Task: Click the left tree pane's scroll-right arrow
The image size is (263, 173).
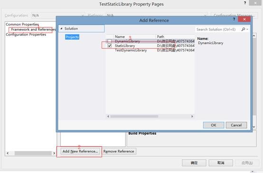Action: (54, 153)
